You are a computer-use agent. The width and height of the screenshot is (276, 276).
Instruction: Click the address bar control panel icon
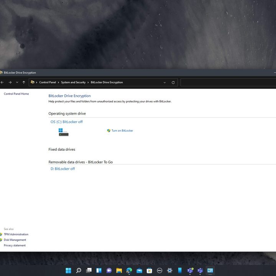(x=33, y=82)
